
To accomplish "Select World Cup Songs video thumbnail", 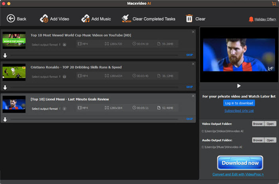I will click(x=14, y=40).
